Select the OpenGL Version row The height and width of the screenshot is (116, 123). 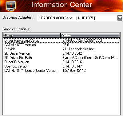click(x=62, y=66)
